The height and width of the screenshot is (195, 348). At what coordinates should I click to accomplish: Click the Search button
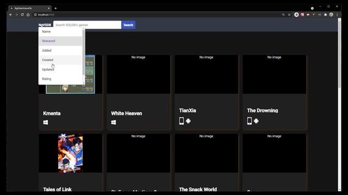click(x=128, y=25)
